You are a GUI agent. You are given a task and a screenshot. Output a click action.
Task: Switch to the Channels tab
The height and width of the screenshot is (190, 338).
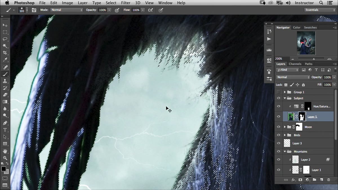[295, 64]
